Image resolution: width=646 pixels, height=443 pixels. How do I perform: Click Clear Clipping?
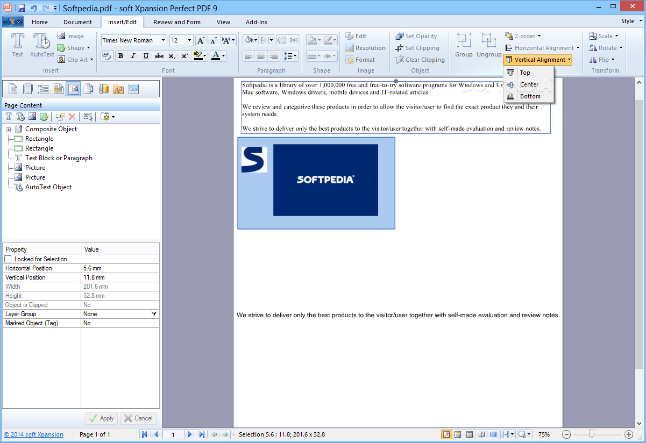[x=420, y=60]
